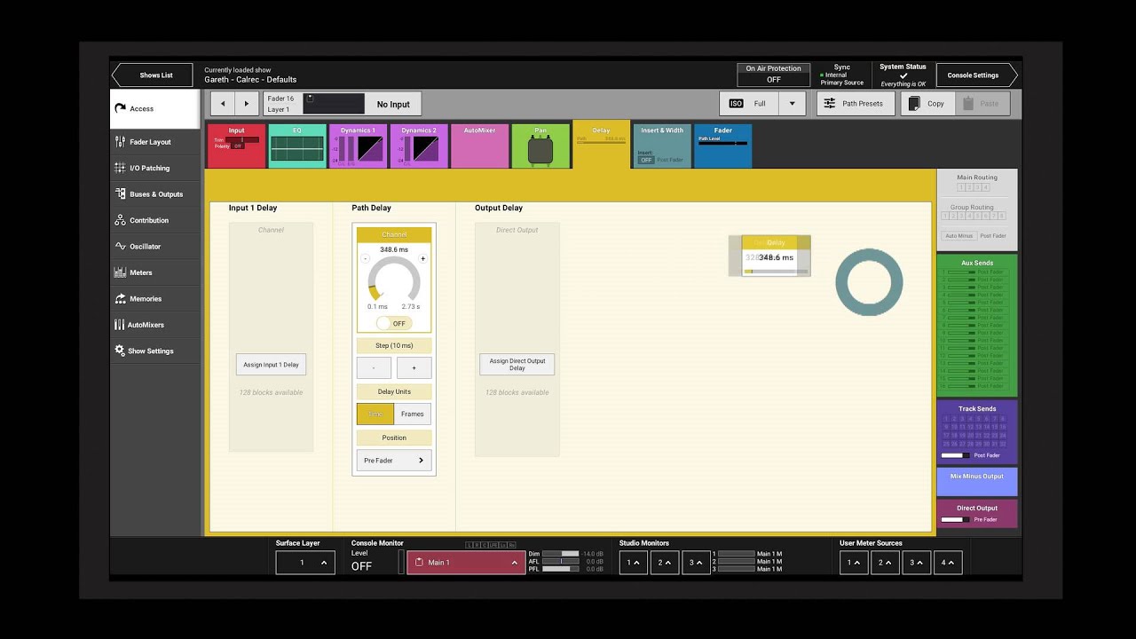Screen dimensions: 1136x639
Task: Toggle the Path Delay OFF switch
Action: (x=394, y=323)
